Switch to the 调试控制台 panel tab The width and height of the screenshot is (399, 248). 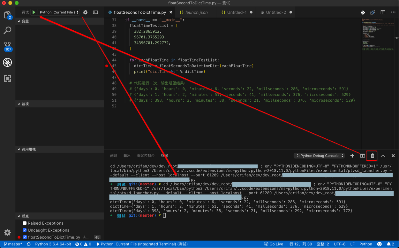pyautogui.click(x=146, y=156)
